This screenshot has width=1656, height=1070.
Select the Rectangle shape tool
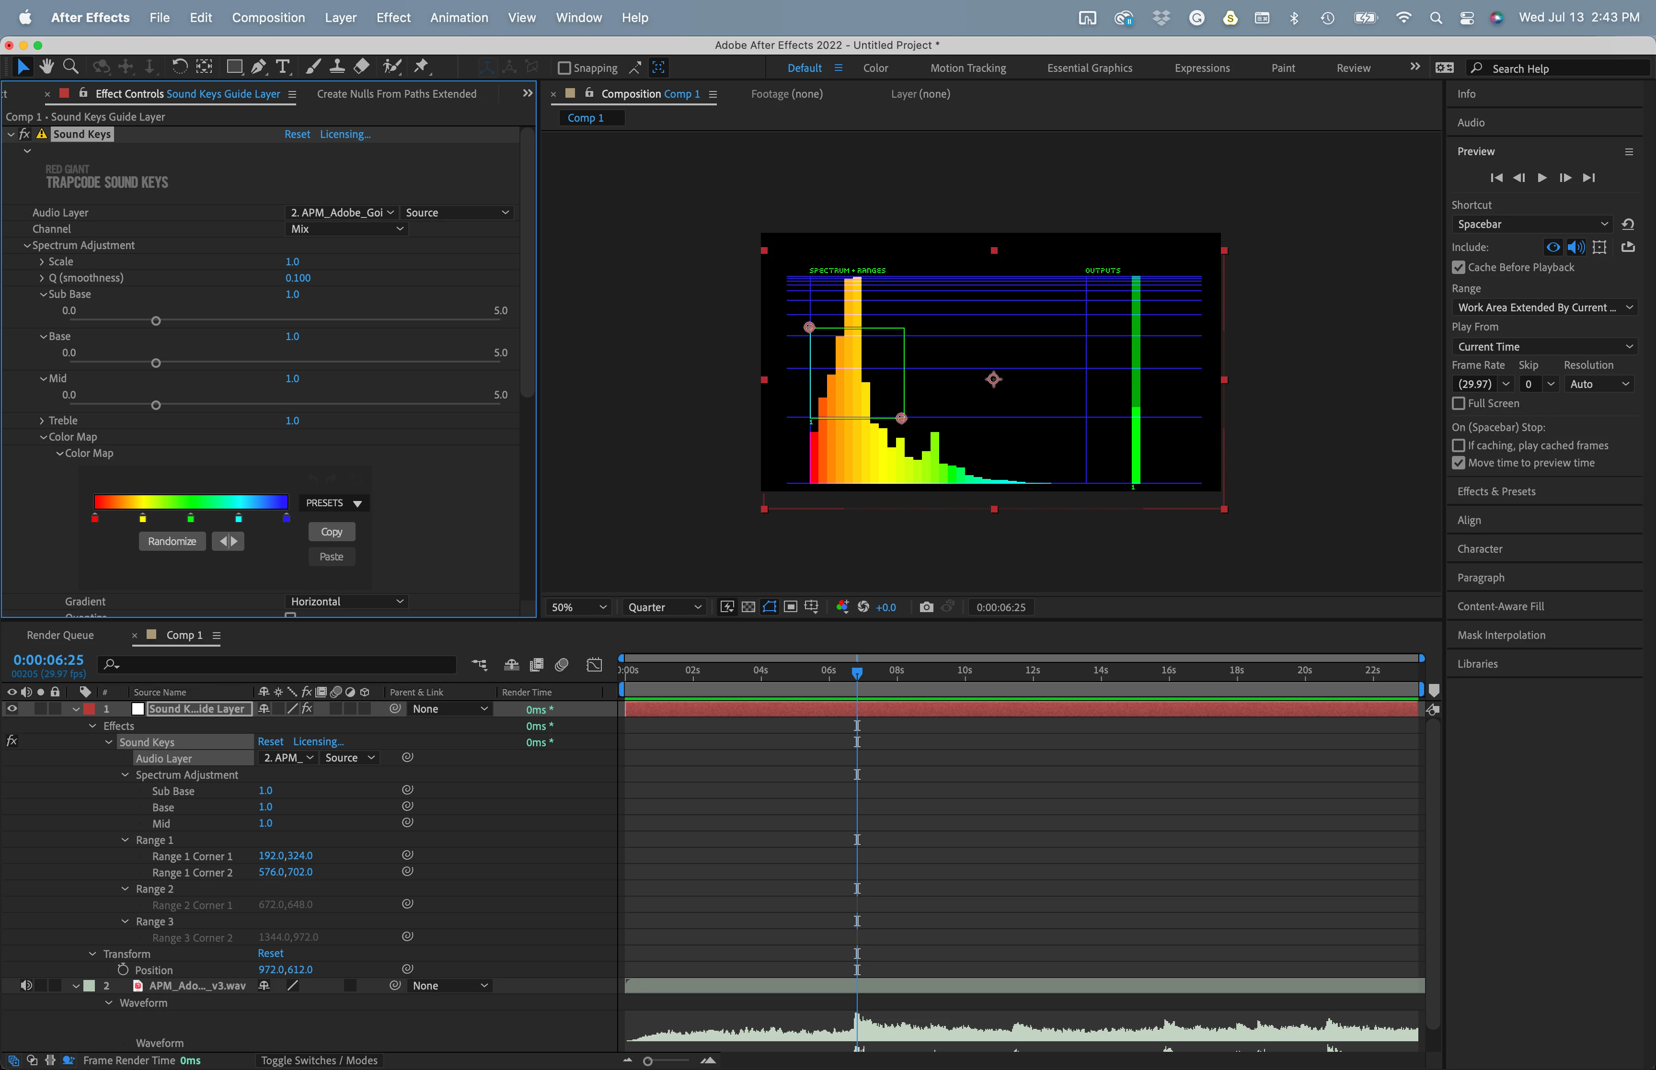234,67
